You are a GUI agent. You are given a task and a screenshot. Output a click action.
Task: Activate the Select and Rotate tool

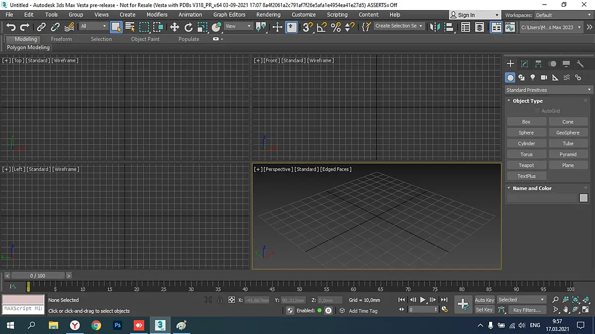[189, 27]
